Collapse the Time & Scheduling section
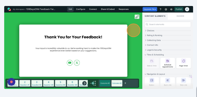197x97 pixels. click(x=154, y=55)
